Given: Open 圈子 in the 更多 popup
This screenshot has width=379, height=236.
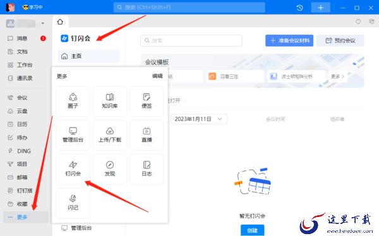Looking at the screenshot, I should tap(73, 101).
